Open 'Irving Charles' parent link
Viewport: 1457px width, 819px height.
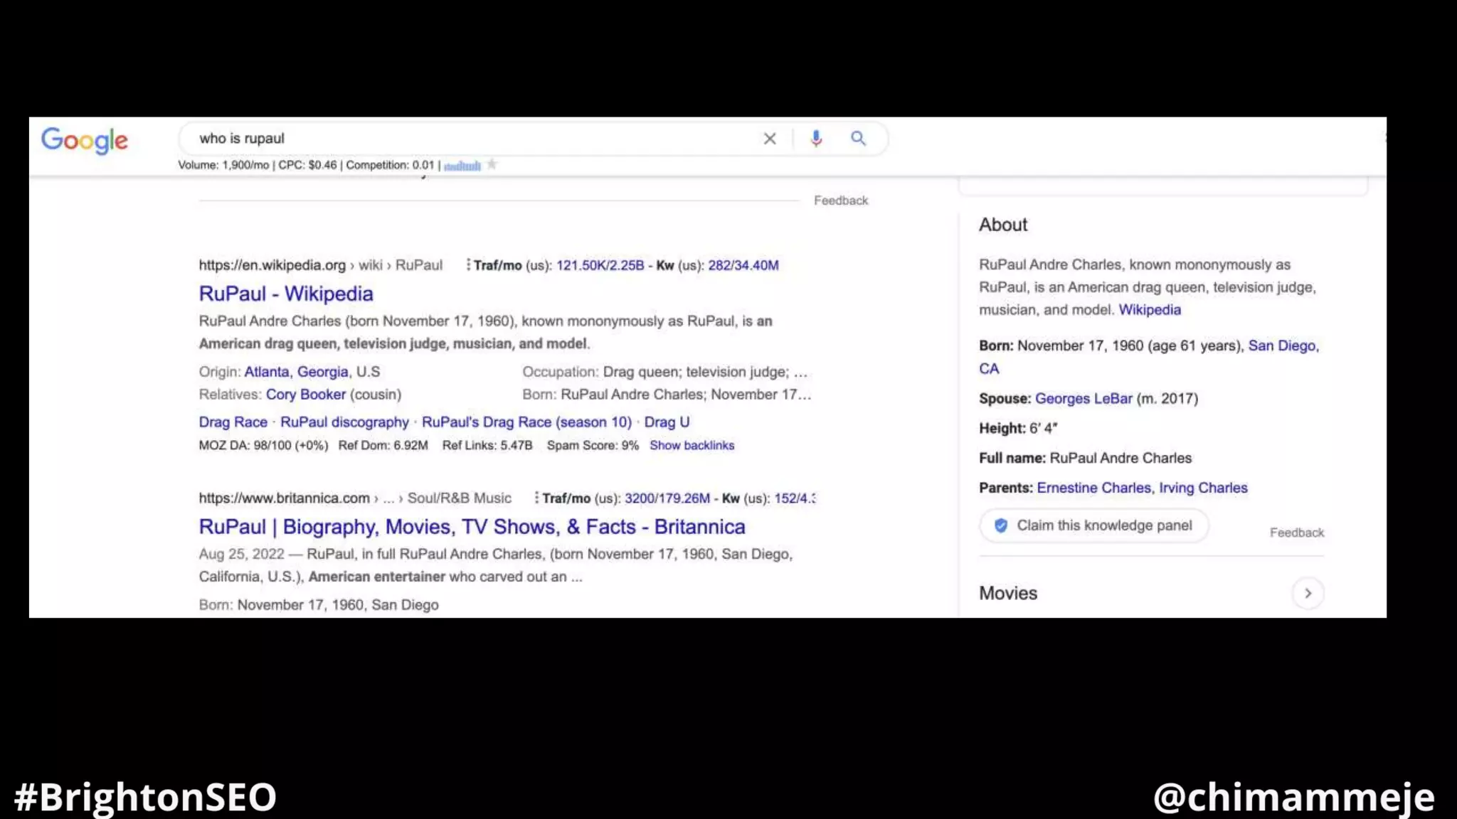point(1203,488)
